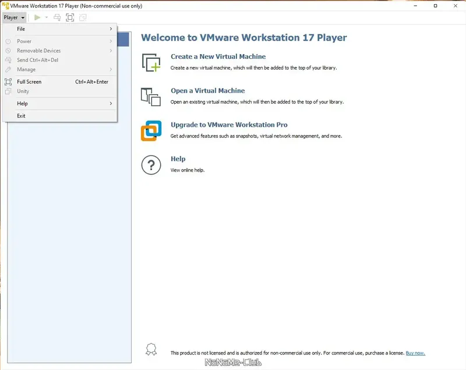Image resolution: width=466 pixels, height=370 pixels.
Task: Expand the Removable Devices chevron
Action: pyautogui.click(x=111, y=51)
